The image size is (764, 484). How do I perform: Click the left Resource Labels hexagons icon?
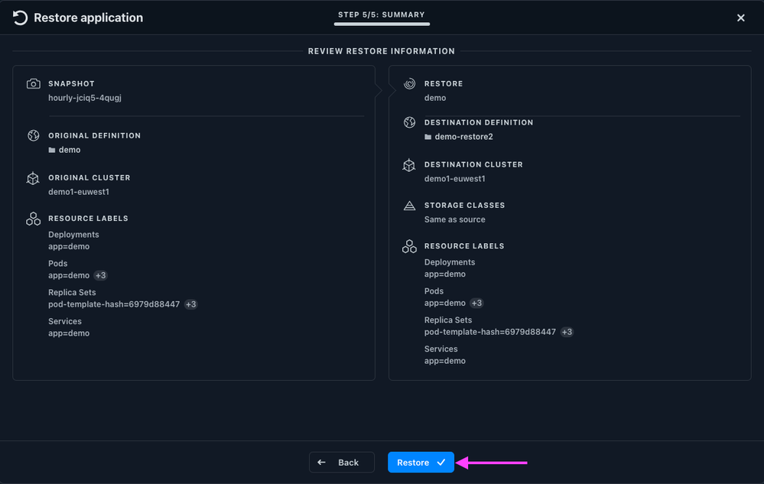click(x=33, y=219)
